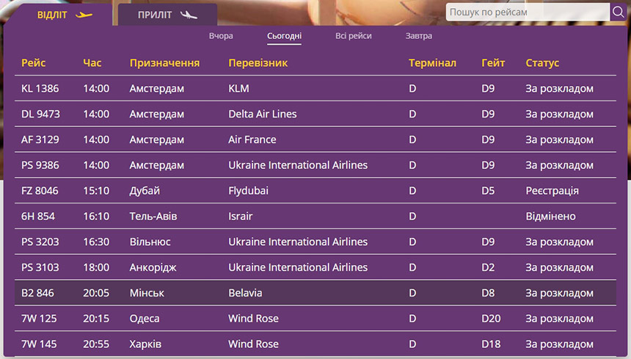Viewport: 631px width, 359px height.
Task: Click the search magnifier icon
Action: click(x=618, y=12)
